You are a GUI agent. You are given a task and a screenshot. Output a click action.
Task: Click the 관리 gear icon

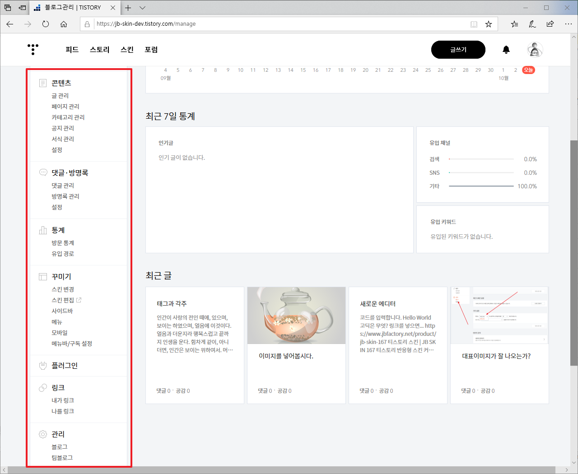point(43,434)
